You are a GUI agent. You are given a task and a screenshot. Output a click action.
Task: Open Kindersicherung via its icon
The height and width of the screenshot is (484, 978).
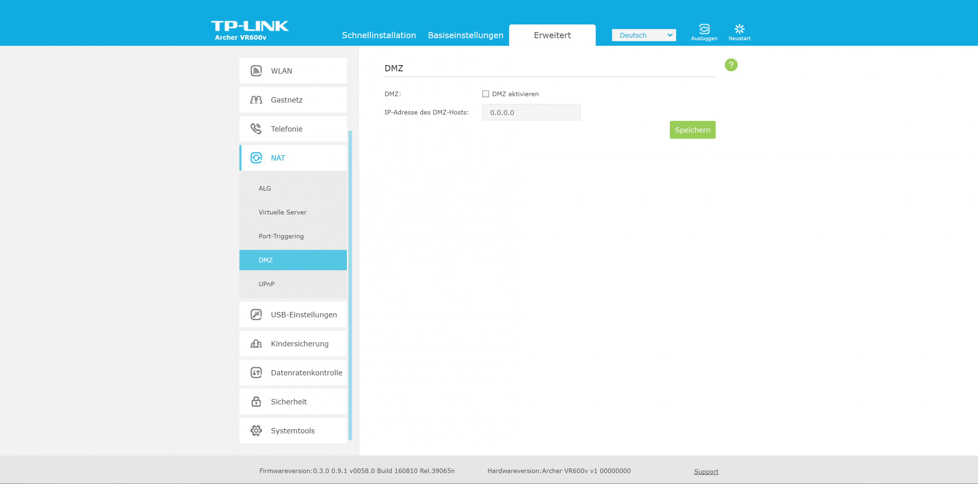256,344
